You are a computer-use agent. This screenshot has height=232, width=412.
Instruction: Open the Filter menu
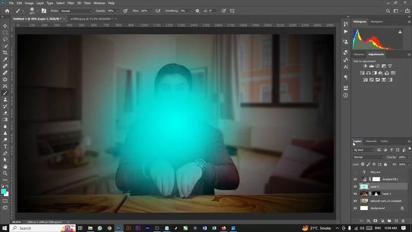pos(70,3)
